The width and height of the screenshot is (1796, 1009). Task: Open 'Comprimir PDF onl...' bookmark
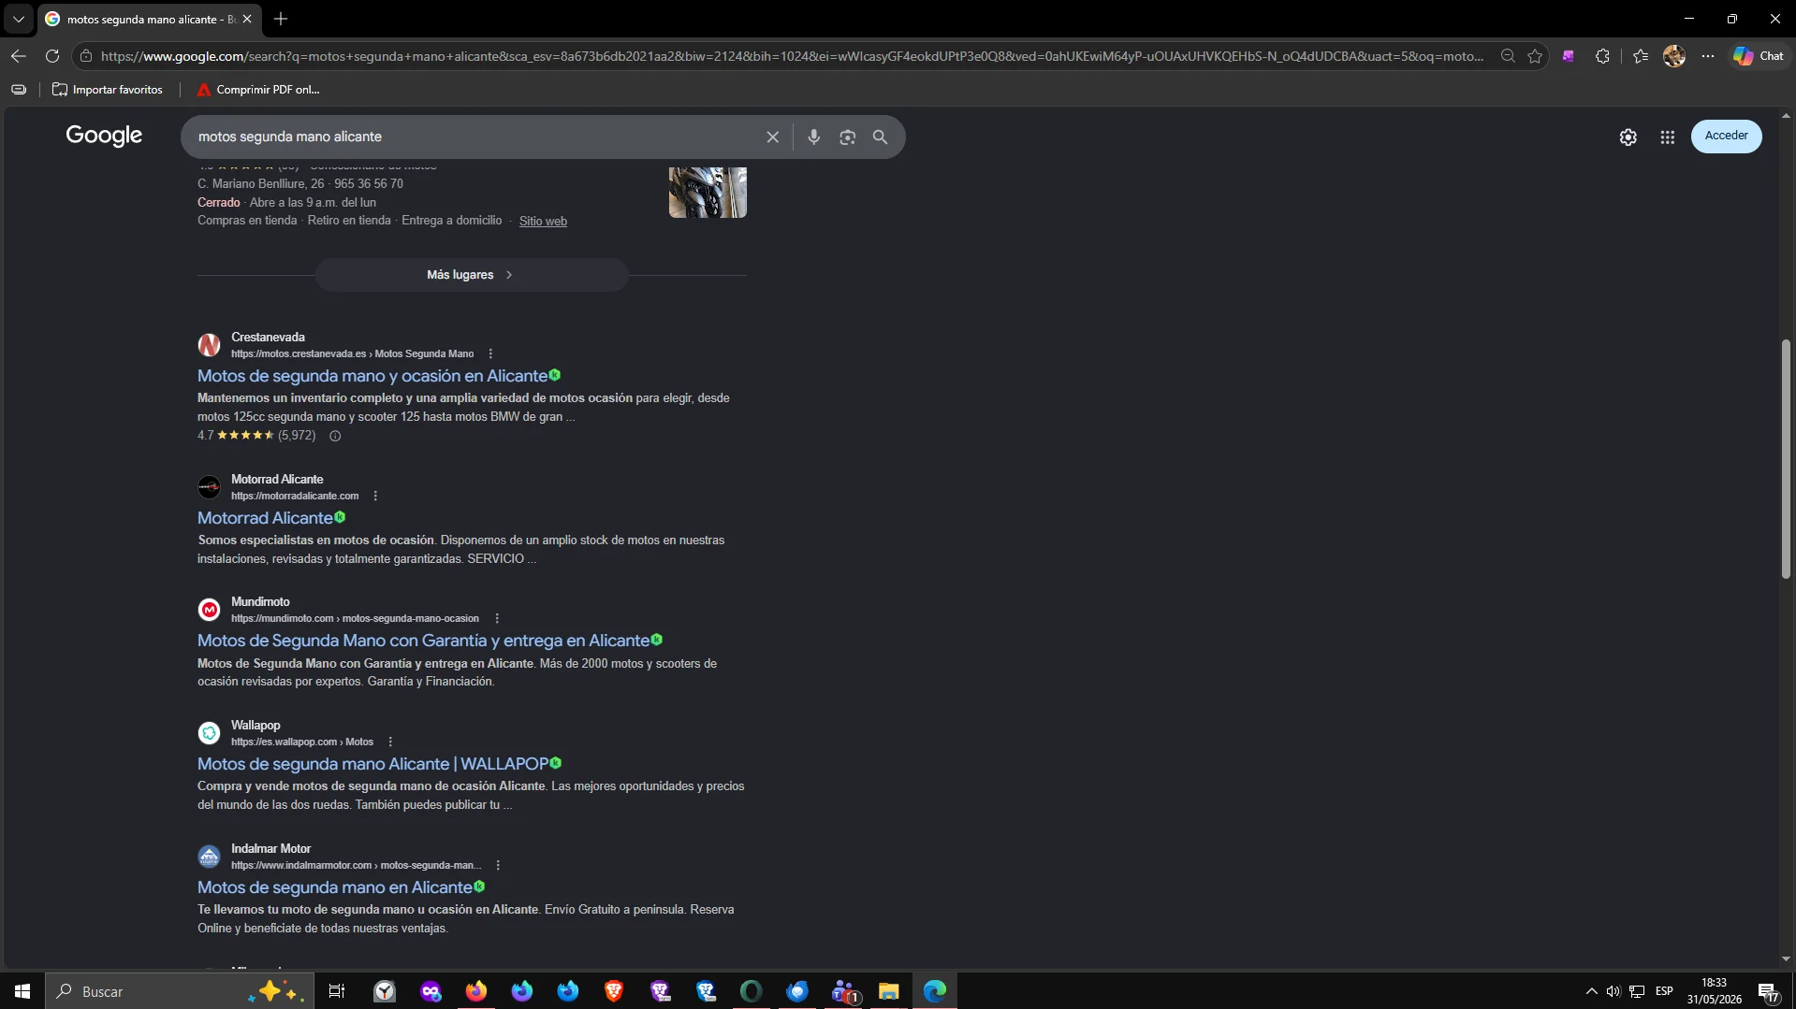pyautogui.click(x=258, y=90)
